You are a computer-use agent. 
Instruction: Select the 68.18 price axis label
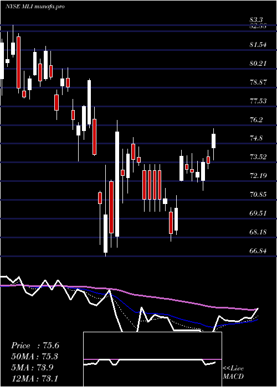[258, 232]
